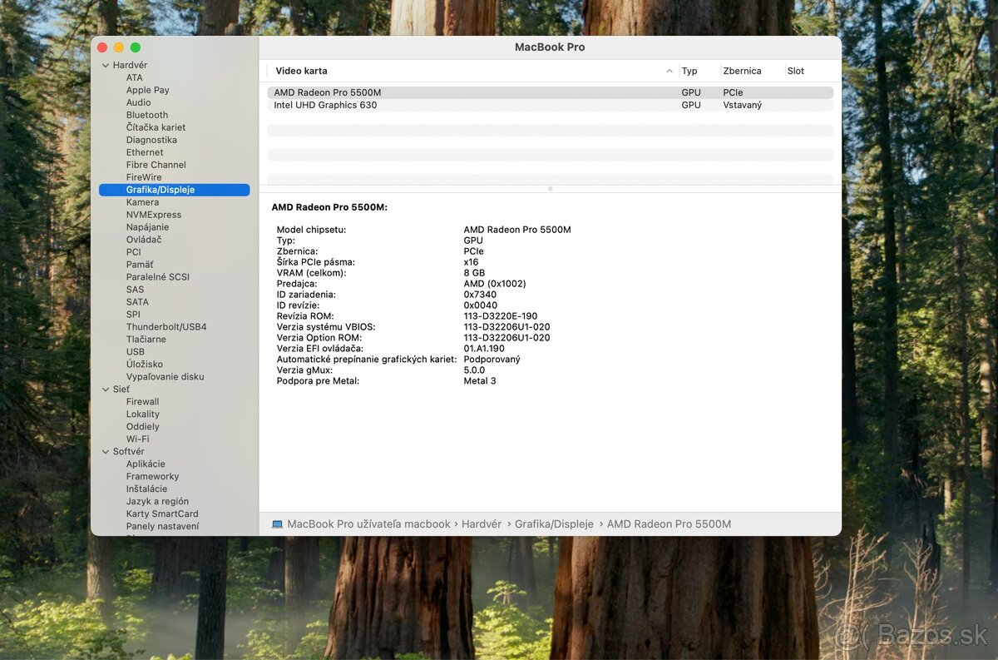Screen dimensions: 998x660
Task: Select PCI in the sidebar
Action: (133, 252)
